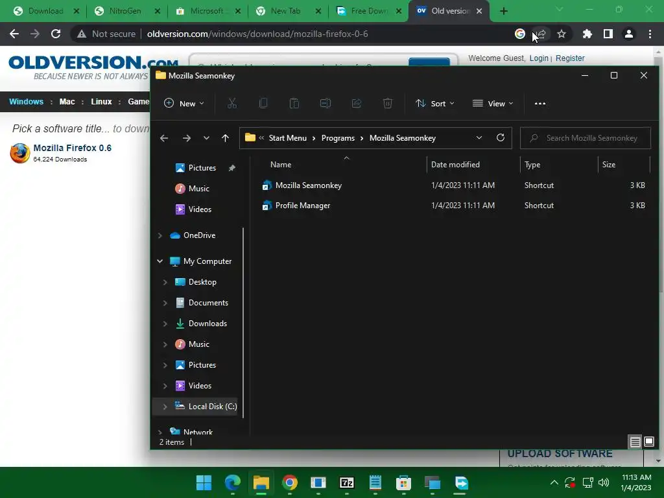The height and width of the screenshot is (498, 664).
Task: Open Mozilla Firefox 0.6 link
Action: click(x=73, y=148)
